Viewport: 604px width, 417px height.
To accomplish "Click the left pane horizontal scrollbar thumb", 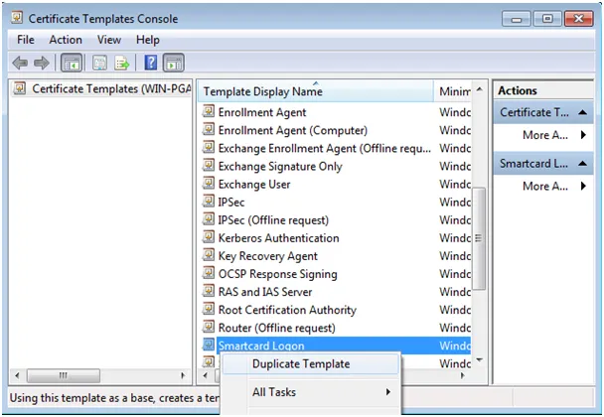I will 64,375.
